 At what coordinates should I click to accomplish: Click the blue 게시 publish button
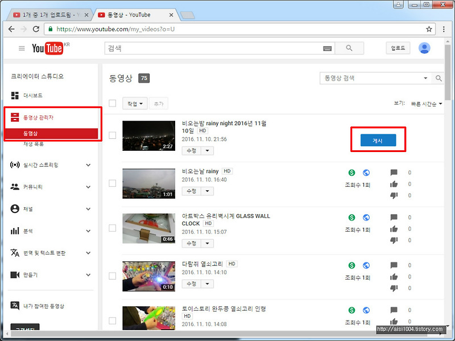pos(378,141)
